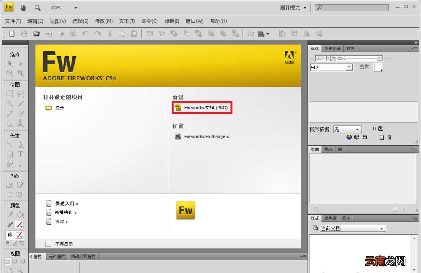Select the Pointer tool
This screenshot has width=421, height=273.
point(10,64)
